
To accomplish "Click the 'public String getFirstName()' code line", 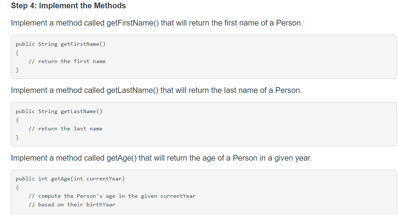I will click(x=60, y=44).
